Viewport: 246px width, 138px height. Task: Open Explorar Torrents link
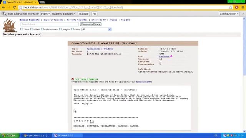[53, 20]
